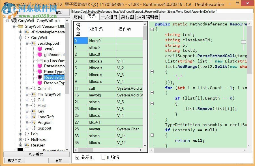Select the ParseType method icon
Screen dimensions: 255x166
(x=40, y=72)
